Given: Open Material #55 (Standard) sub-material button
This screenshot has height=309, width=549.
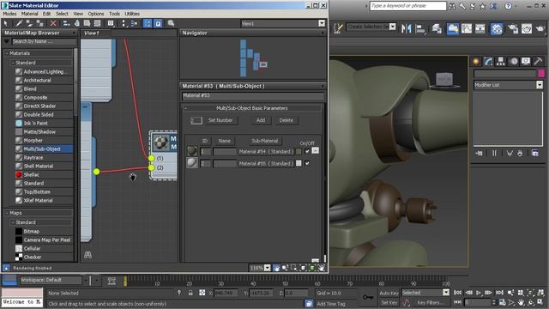Looking at the screenshot, I should [x=266, y=164].
